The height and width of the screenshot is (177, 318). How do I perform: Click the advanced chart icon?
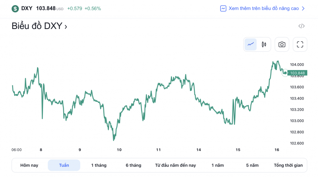click(223, 8)
